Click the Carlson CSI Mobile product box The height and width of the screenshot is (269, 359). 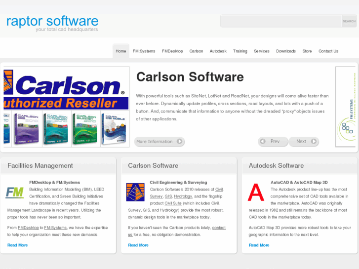click(115, 128)
